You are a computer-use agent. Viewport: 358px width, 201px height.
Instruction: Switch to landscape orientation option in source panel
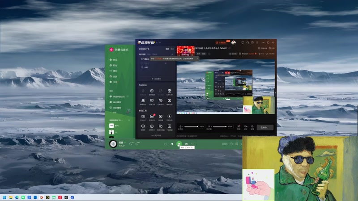[x=167, y=49]
